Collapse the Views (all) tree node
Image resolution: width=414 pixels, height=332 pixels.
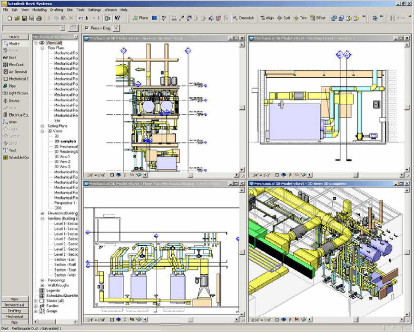(36, 43)
